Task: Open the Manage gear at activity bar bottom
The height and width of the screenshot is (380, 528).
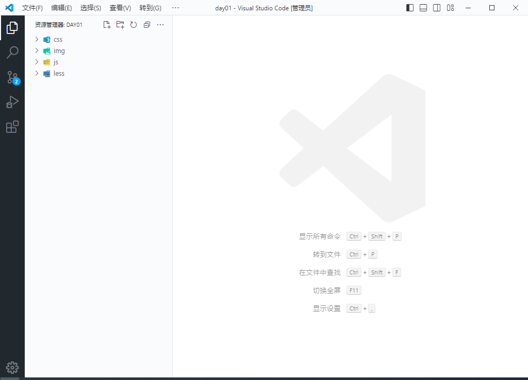Action: (12, 368)
